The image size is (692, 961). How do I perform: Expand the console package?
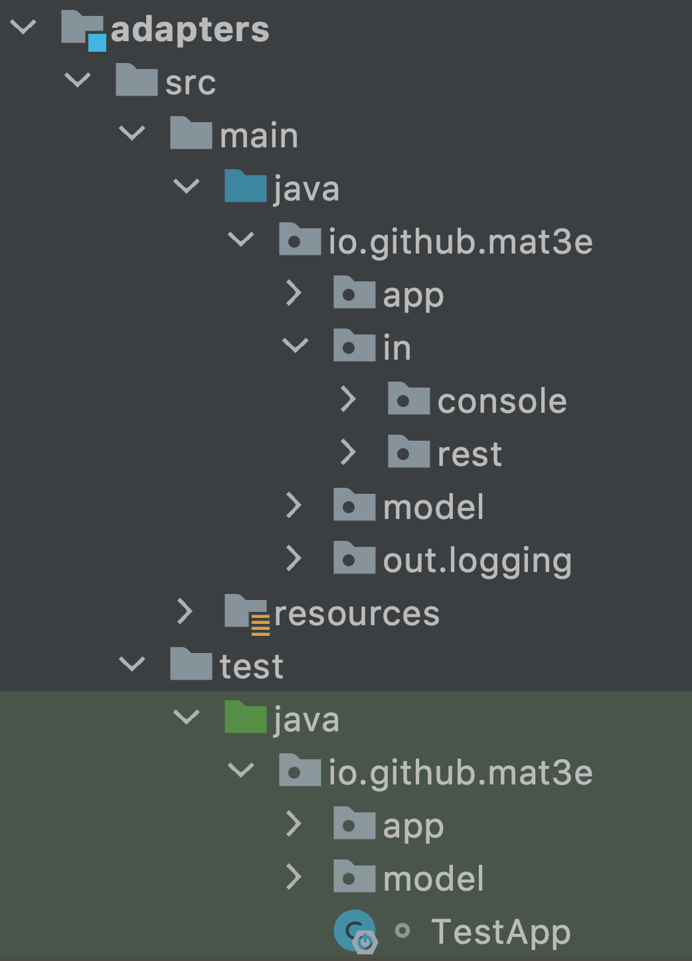(x=348, y=400)
